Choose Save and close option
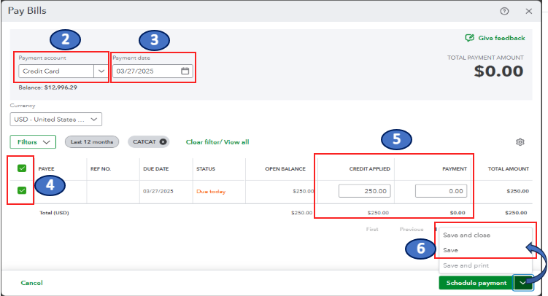Screen dimensions: 548x296 (x=466, y=235)
